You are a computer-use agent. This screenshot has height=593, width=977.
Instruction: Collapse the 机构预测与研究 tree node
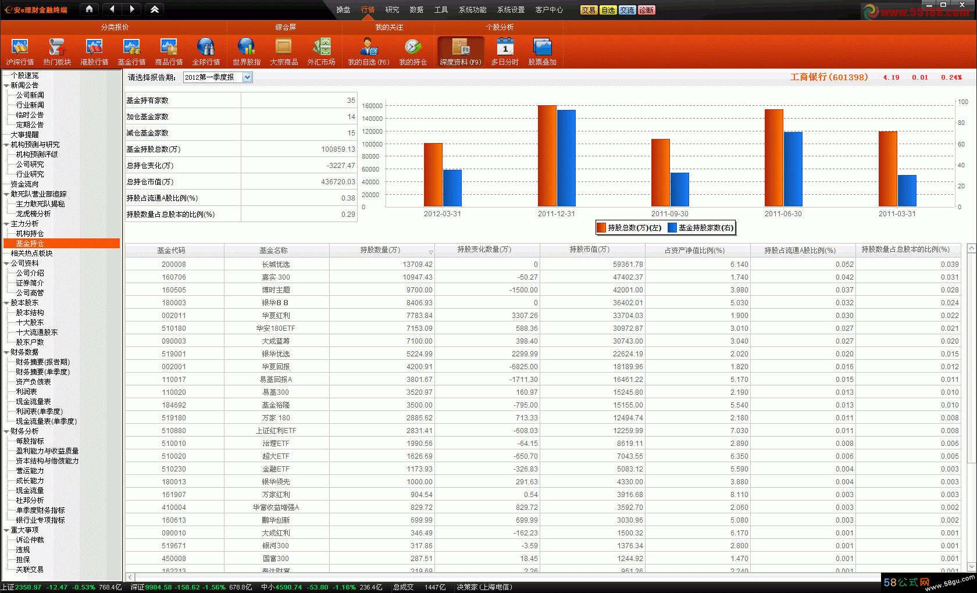(6, 145)
